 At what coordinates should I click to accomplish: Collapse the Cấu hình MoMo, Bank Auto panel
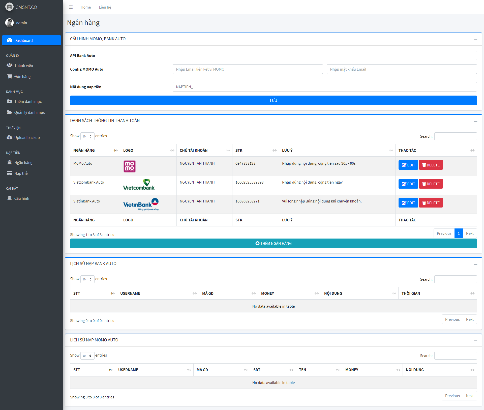tap(475, 40)
